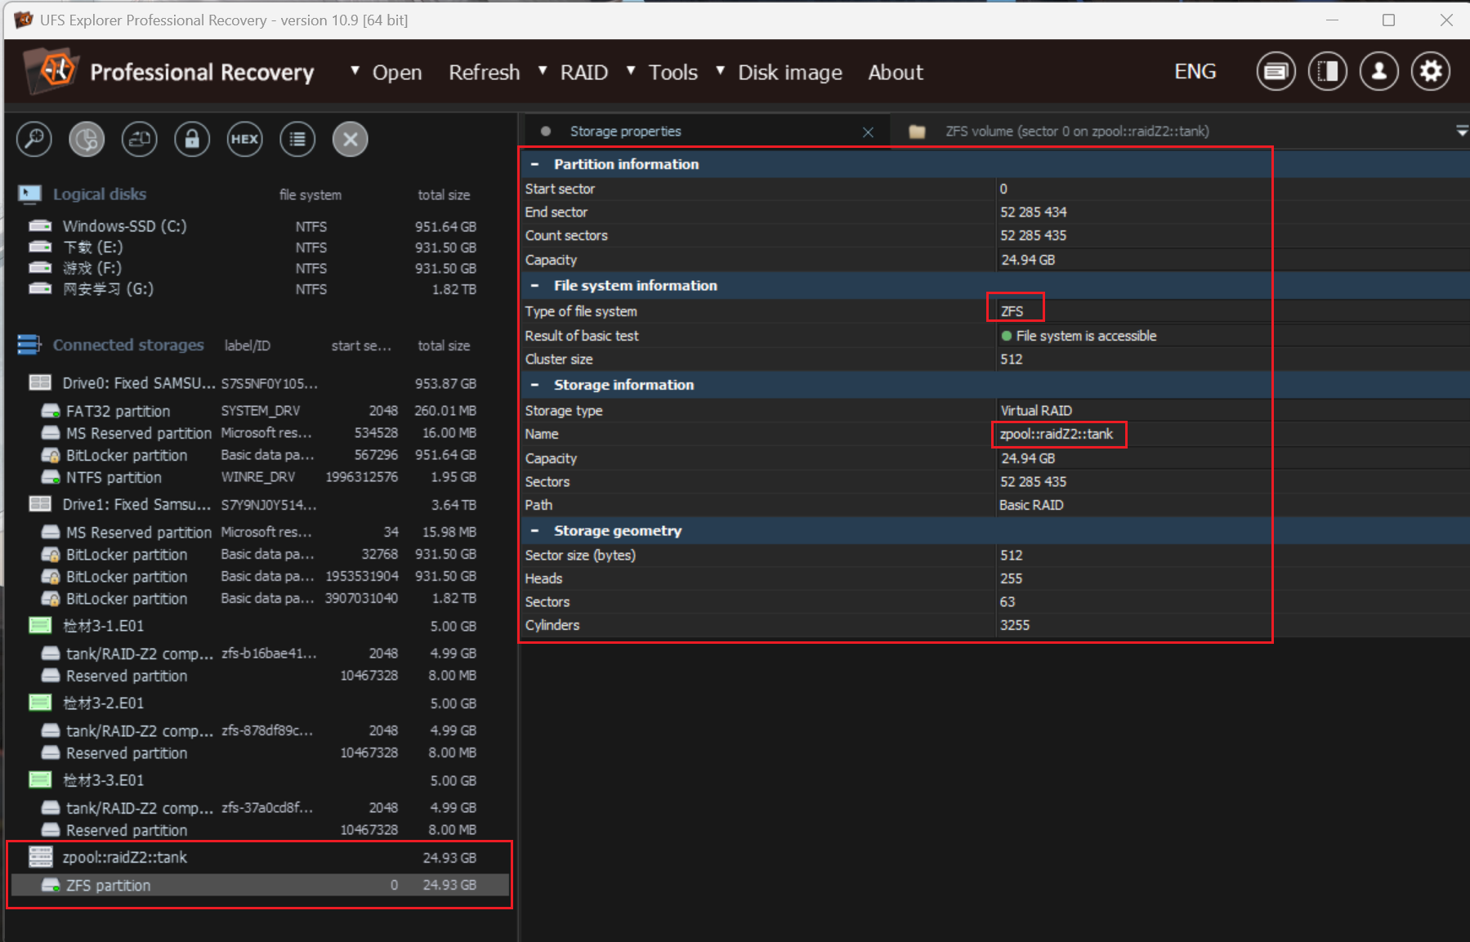The width and height of the screenshot is (1470, 942).
Task: Click the About link
Action: pyautogui.click(x=895, y=73)
